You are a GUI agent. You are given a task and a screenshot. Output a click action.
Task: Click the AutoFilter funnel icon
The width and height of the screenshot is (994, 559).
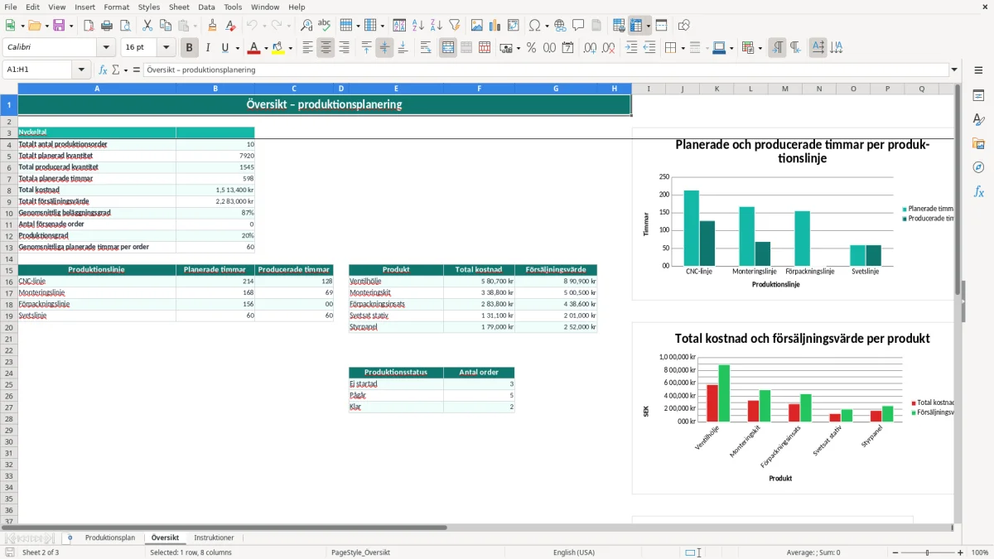(x=454, y=26)
